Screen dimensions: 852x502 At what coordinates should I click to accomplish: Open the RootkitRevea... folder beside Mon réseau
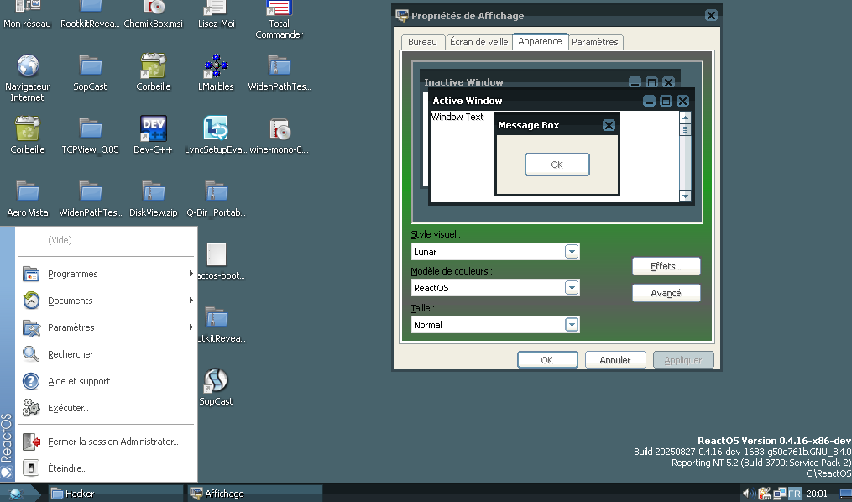90,8
